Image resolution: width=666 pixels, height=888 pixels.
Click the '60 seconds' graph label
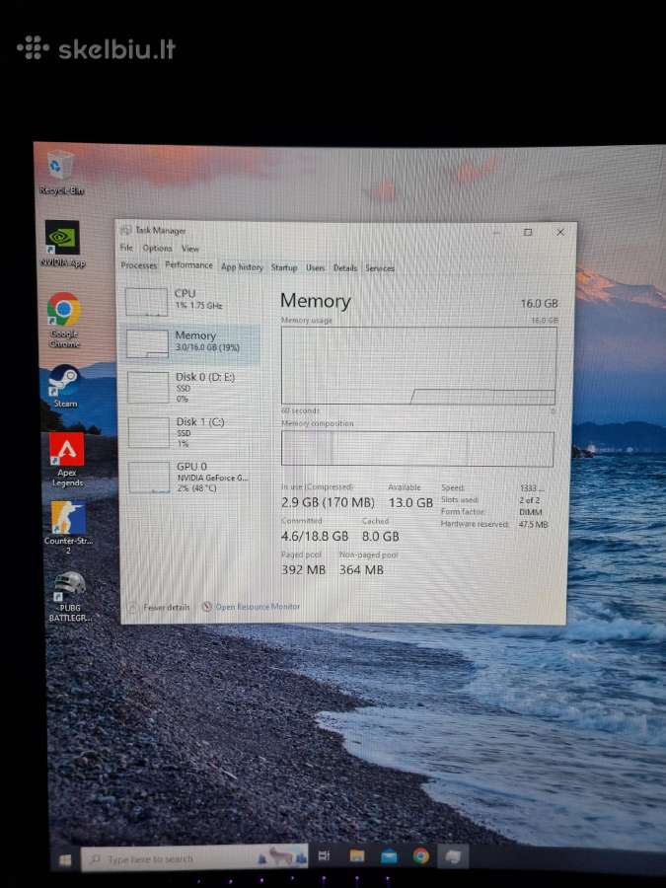(300, 410)
